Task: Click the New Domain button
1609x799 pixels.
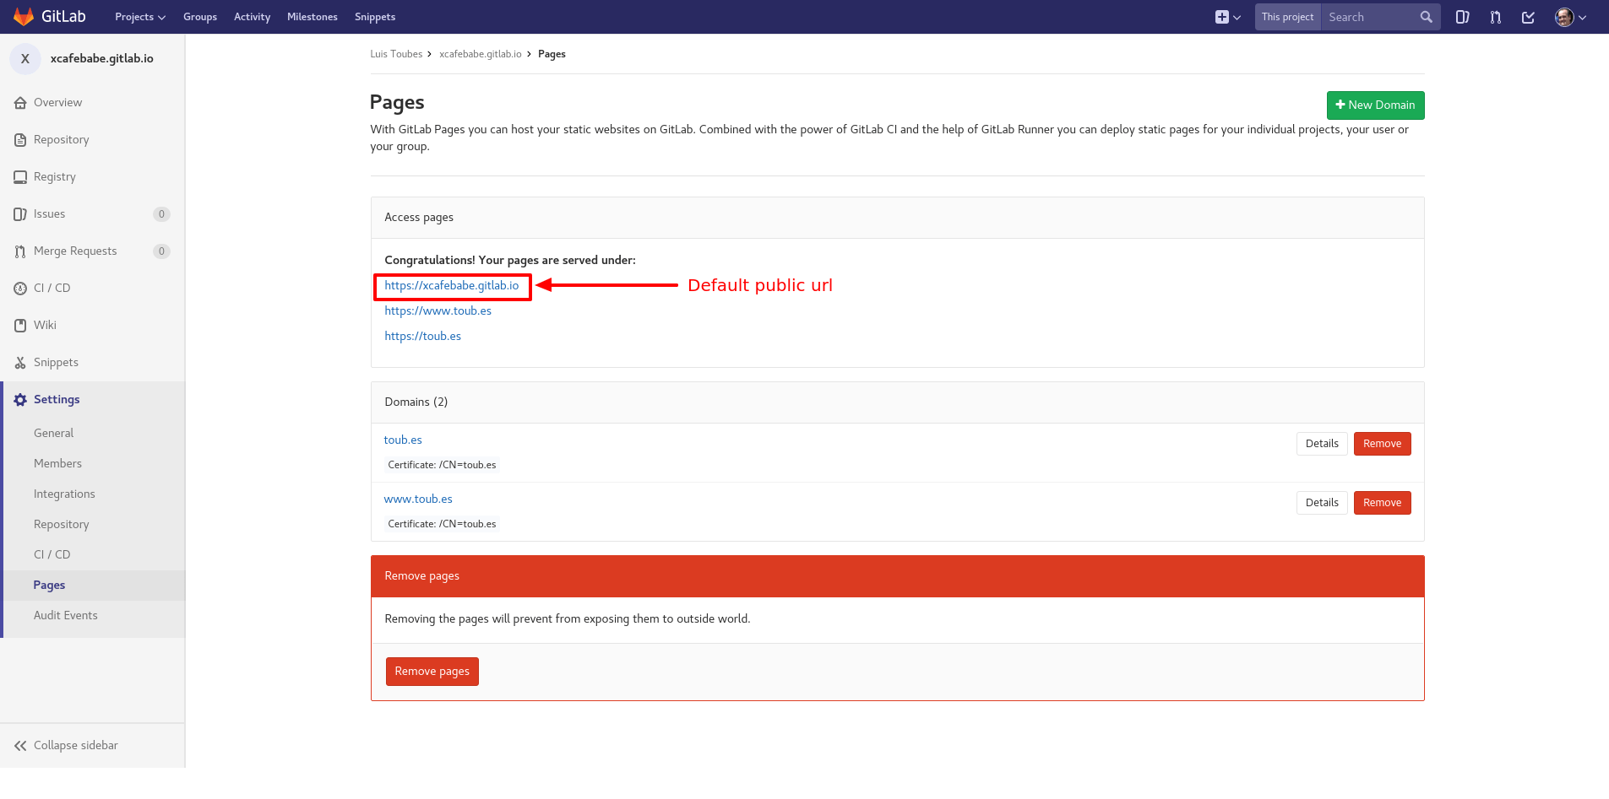Action: click(x=1375, y=105)
